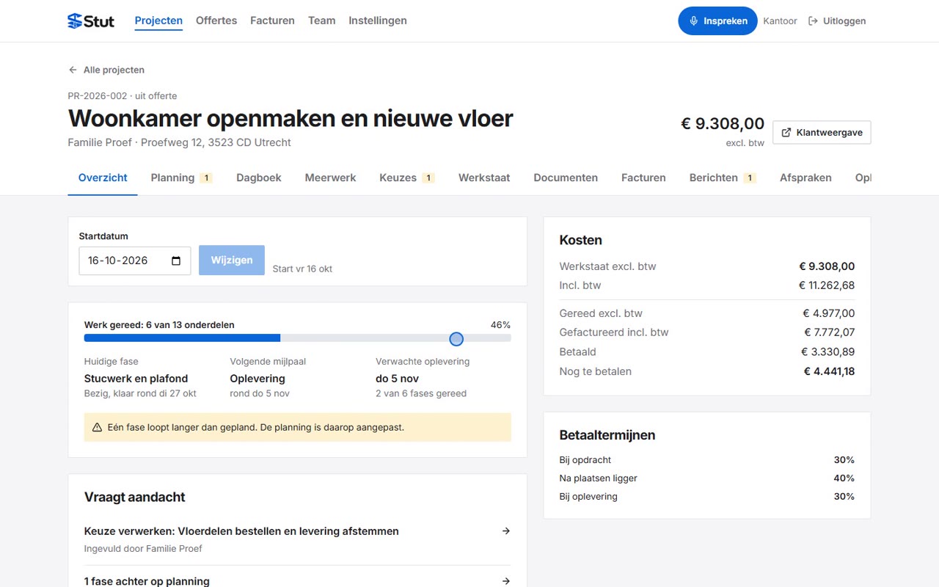This screenshot has width=939, height=587.
Task: Click the 46% progress value
Action: tap(500, 324)
